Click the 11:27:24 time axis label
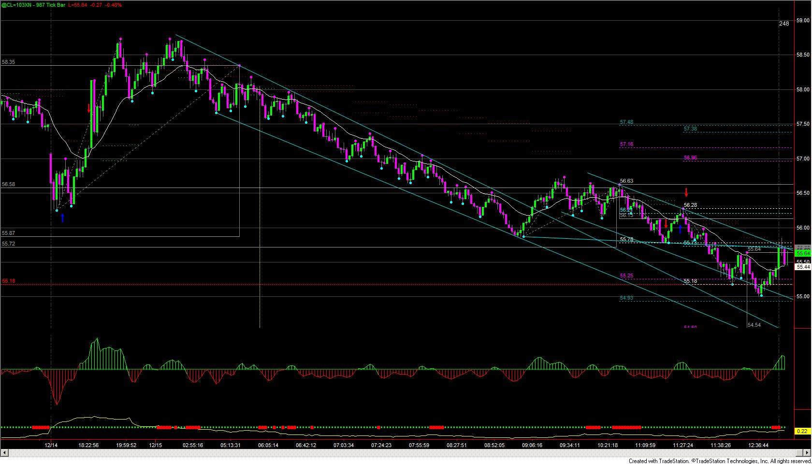The image size is (812, 464). 682,445
